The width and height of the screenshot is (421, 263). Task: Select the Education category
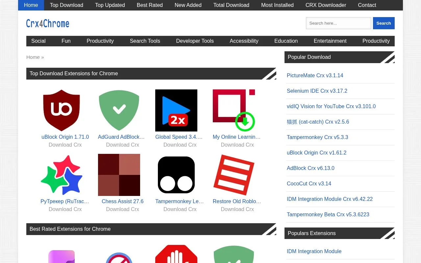click(286, 41)
